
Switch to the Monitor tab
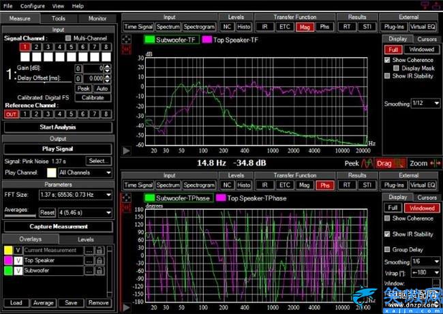coord(97,18)
